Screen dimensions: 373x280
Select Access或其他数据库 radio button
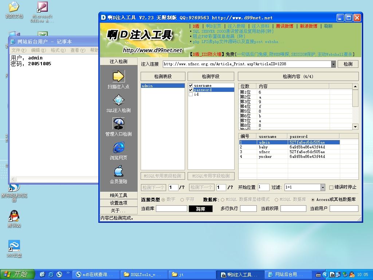tap(313, 200)
